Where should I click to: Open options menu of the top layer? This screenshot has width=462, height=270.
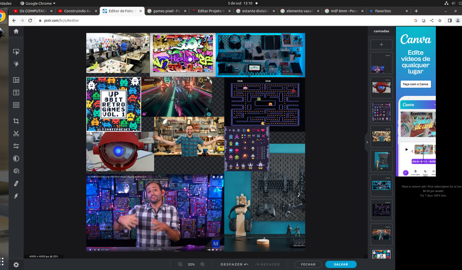tap(388, 55)
